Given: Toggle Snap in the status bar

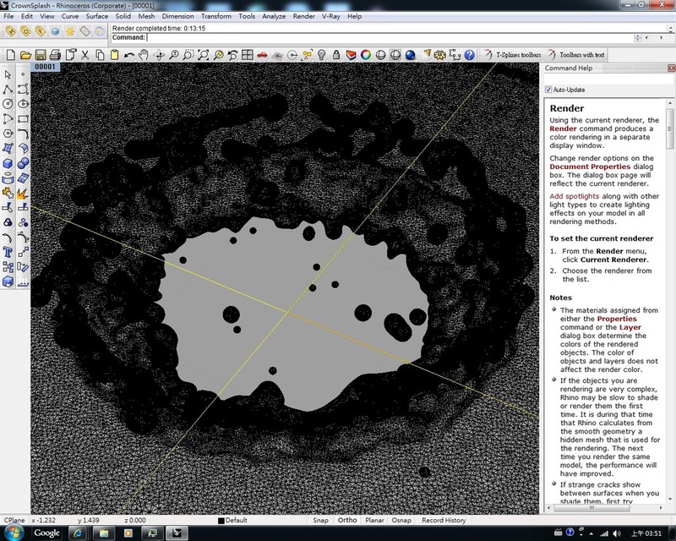Looking at the screenshot, I should tap(320, 521).
